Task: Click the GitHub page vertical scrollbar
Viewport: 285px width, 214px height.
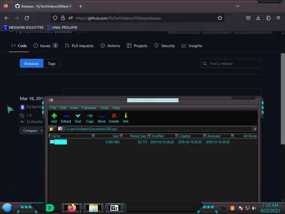Action: [283, 99]
